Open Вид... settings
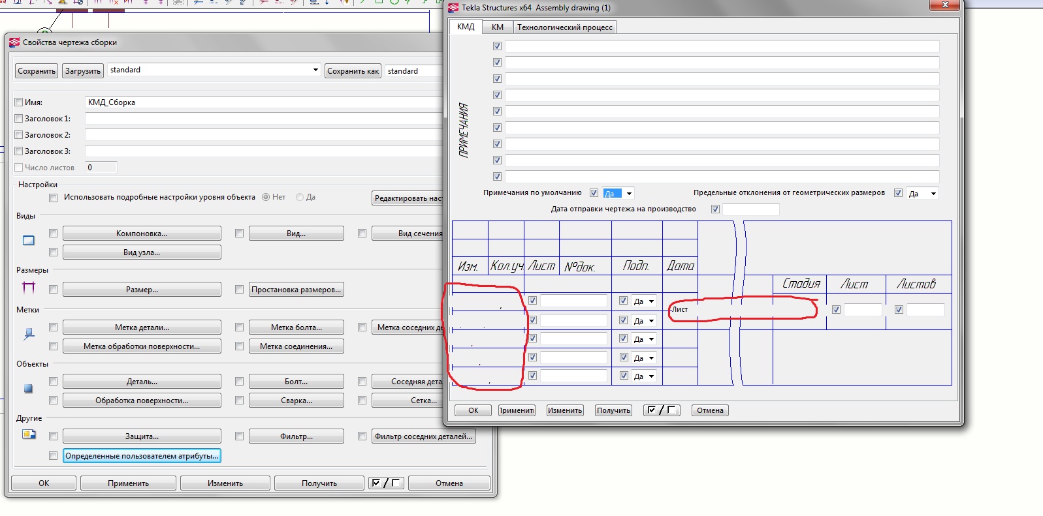 click(x=297, y=234)
